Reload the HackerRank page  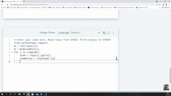[x=8, y=5]
